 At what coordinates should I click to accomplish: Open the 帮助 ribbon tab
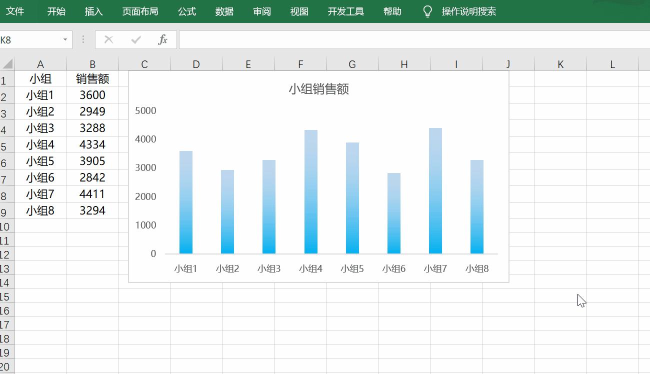point(392,11)
